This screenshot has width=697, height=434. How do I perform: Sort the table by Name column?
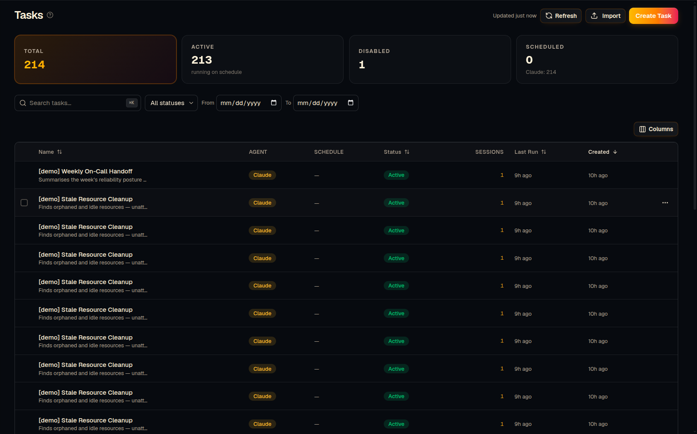point(50,152)
